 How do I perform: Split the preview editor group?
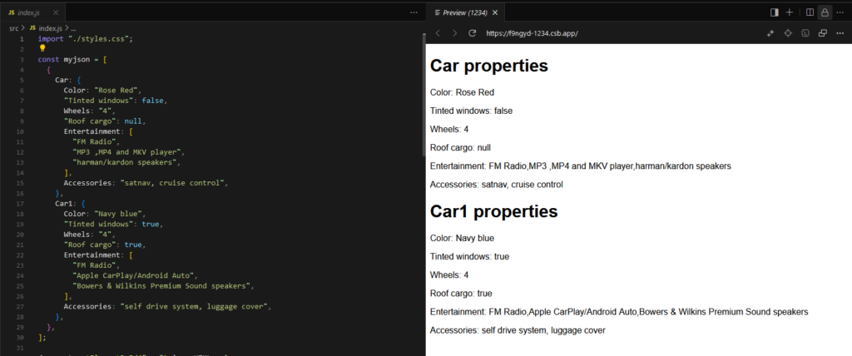(810, 12)
